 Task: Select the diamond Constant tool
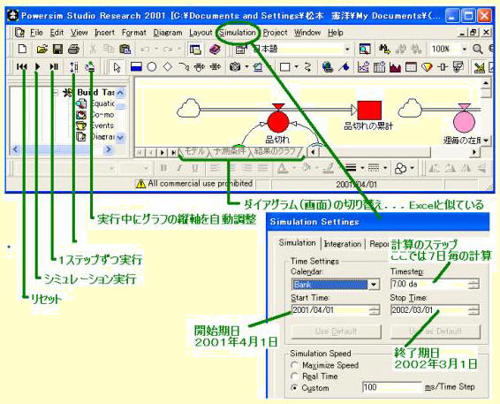(168, 66)
